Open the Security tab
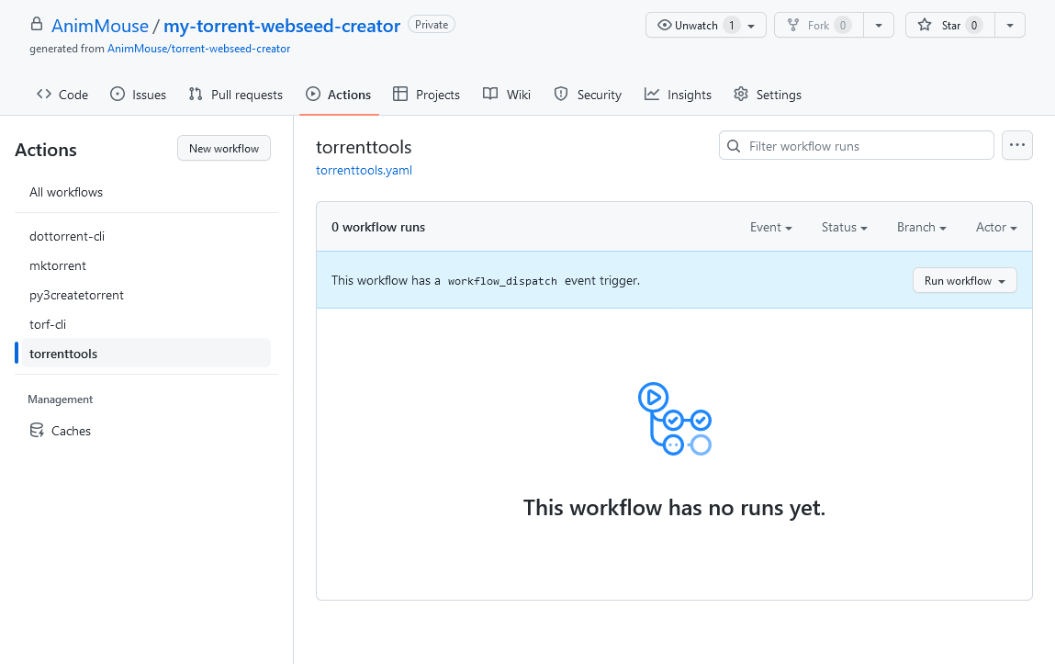This screenshot has height=664, width=1055. [588, 95]
